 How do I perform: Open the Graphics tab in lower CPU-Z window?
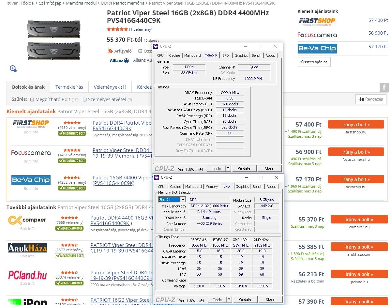(242, 187)
